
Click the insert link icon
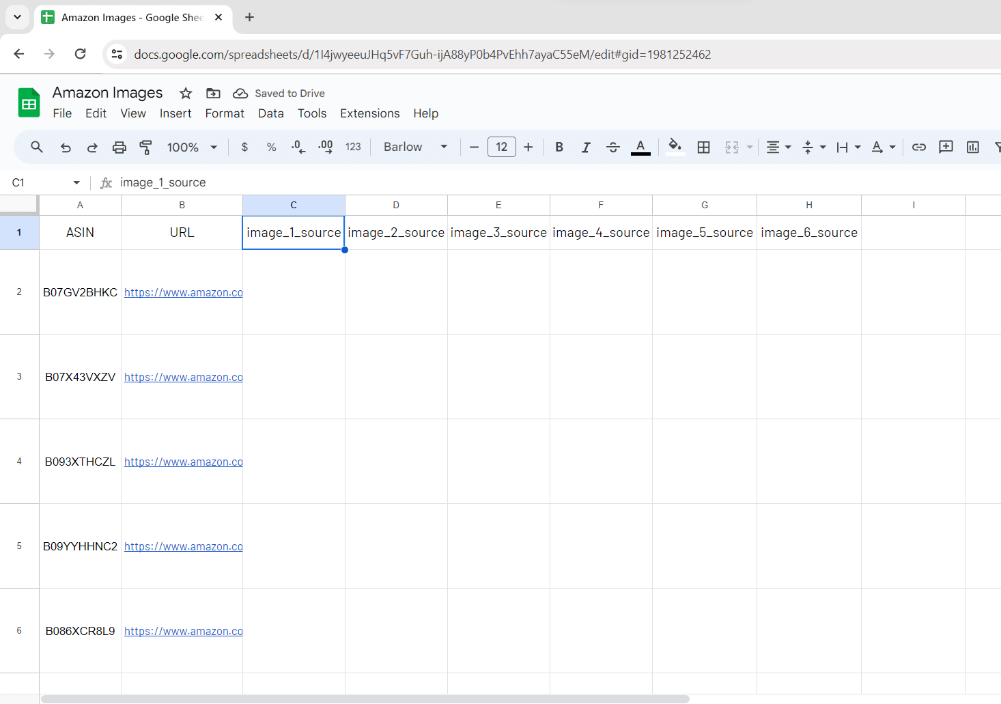[919, 147]
